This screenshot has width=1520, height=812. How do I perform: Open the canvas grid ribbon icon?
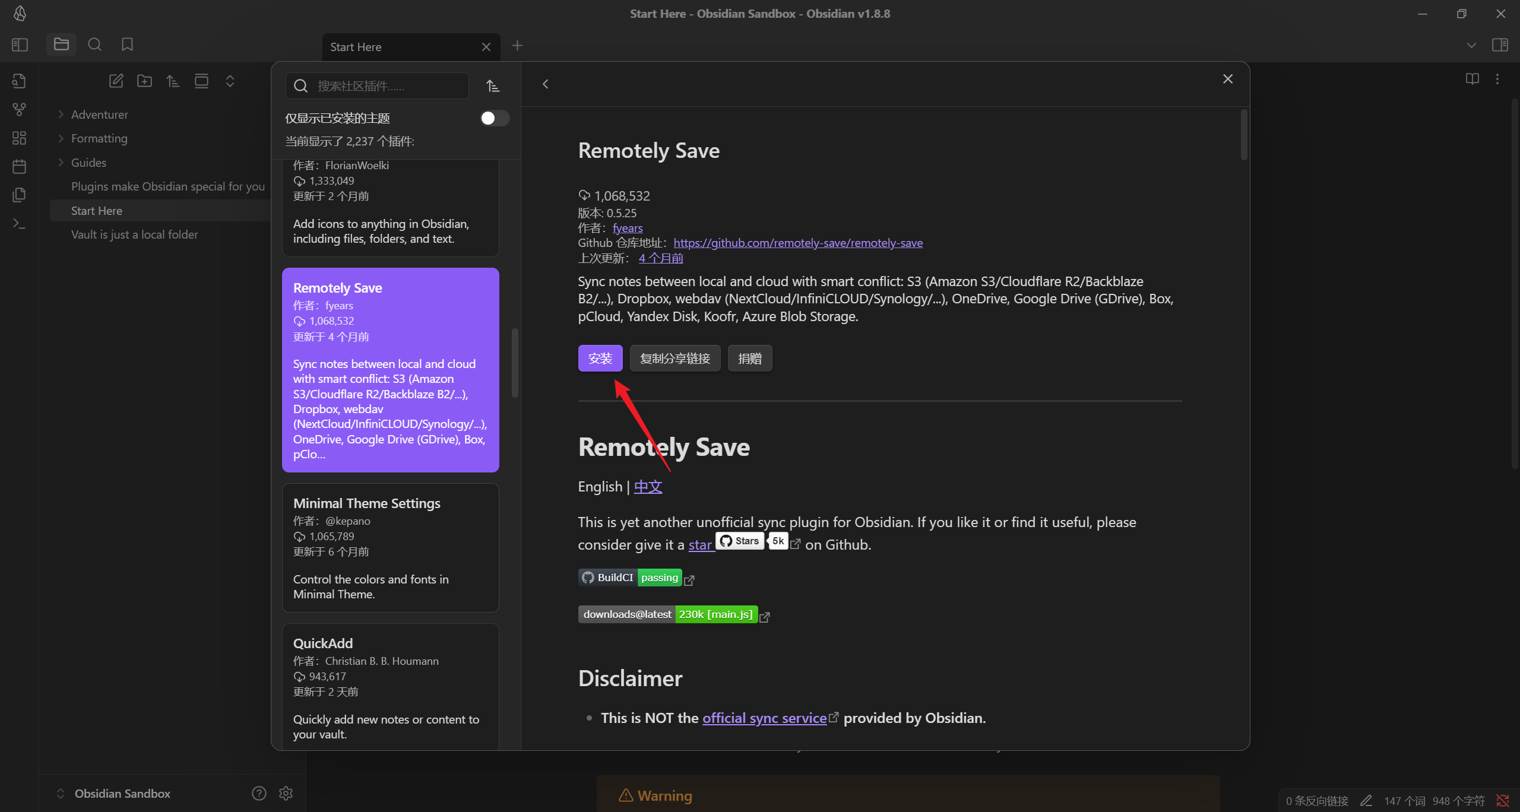click(x=19, y=138)
